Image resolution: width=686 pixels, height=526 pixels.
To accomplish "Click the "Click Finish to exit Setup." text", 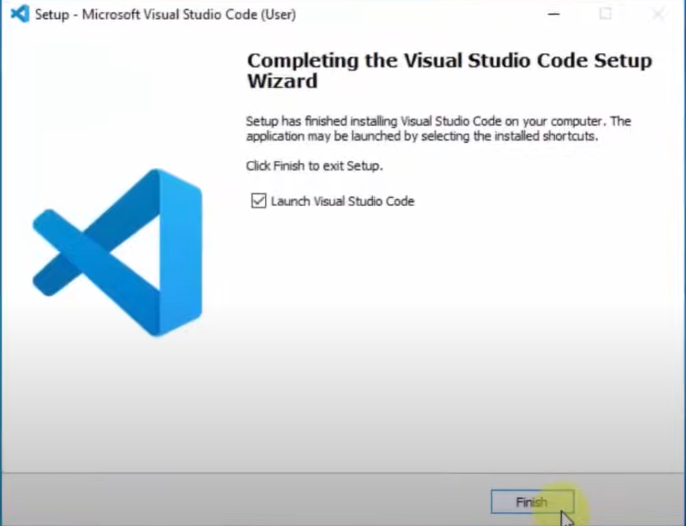I will (x=314, y=167).
